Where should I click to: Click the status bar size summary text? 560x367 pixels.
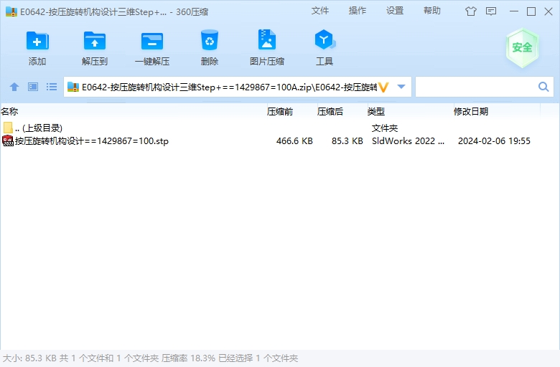pyautogui.click(x=150, y=358)
